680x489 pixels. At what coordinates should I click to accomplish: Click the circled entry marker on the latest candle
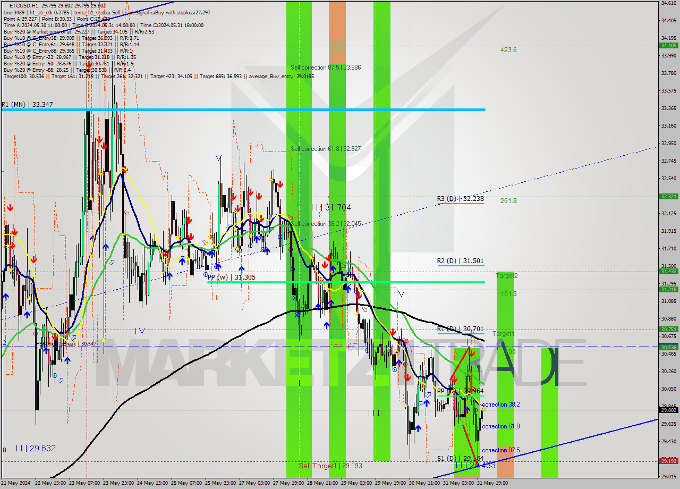(475, 410)
